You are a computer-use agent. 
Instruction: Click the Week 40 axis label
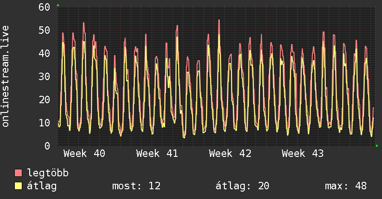coord(84,154)
